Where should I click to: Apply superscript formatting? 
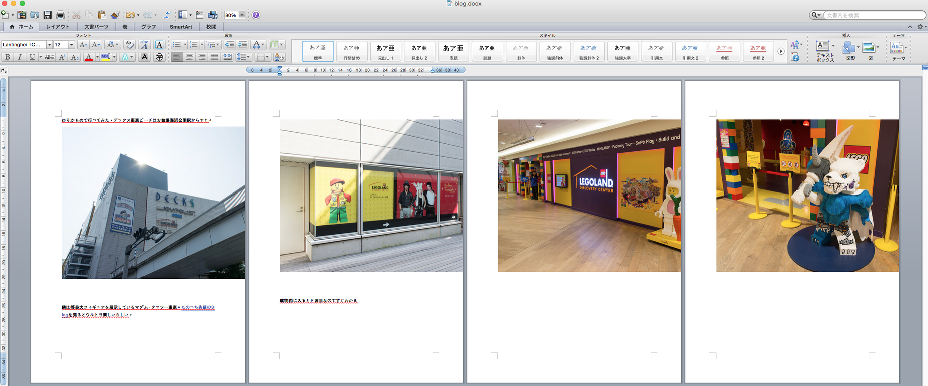(x=62, y=57)
